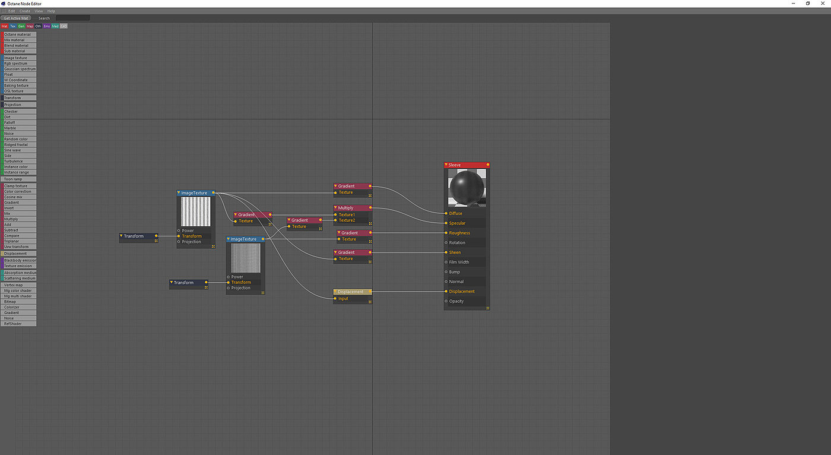Open the Create menu

click(x=25, y=11)
